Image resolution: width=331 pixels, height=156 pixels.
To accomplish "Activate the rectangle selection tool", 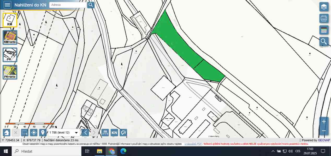I will pyautogui.click(x=25, y=133).
